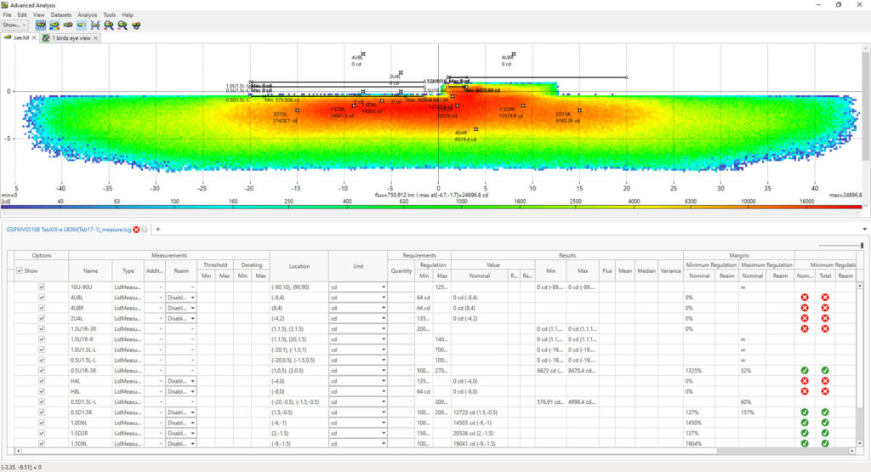Click the red fail icon in 4U8R Total column
This screenshot has width=871, height=472.
825,308
